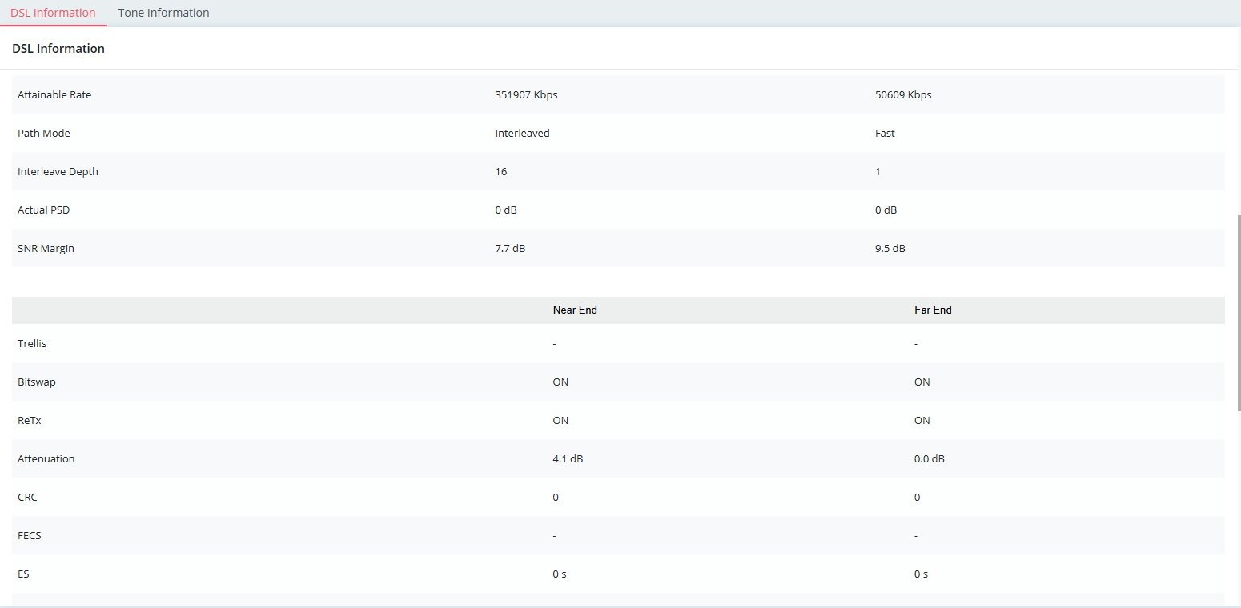Select the Fast path mode value
The height and width of the screenshot is (608, 1241).
coord(885,133)
